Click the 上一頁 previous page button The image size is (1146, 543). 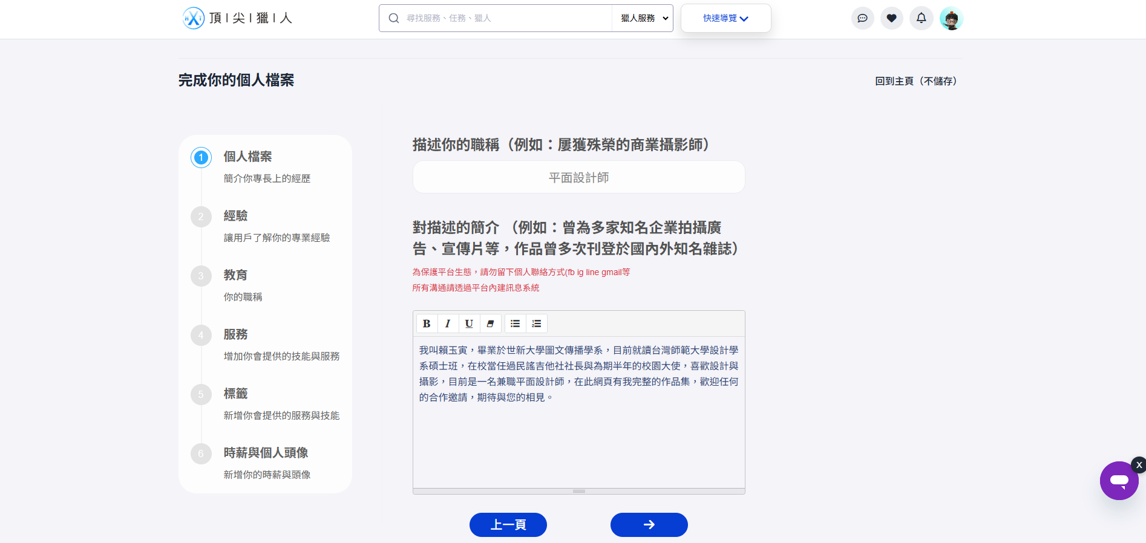[508, 524]
